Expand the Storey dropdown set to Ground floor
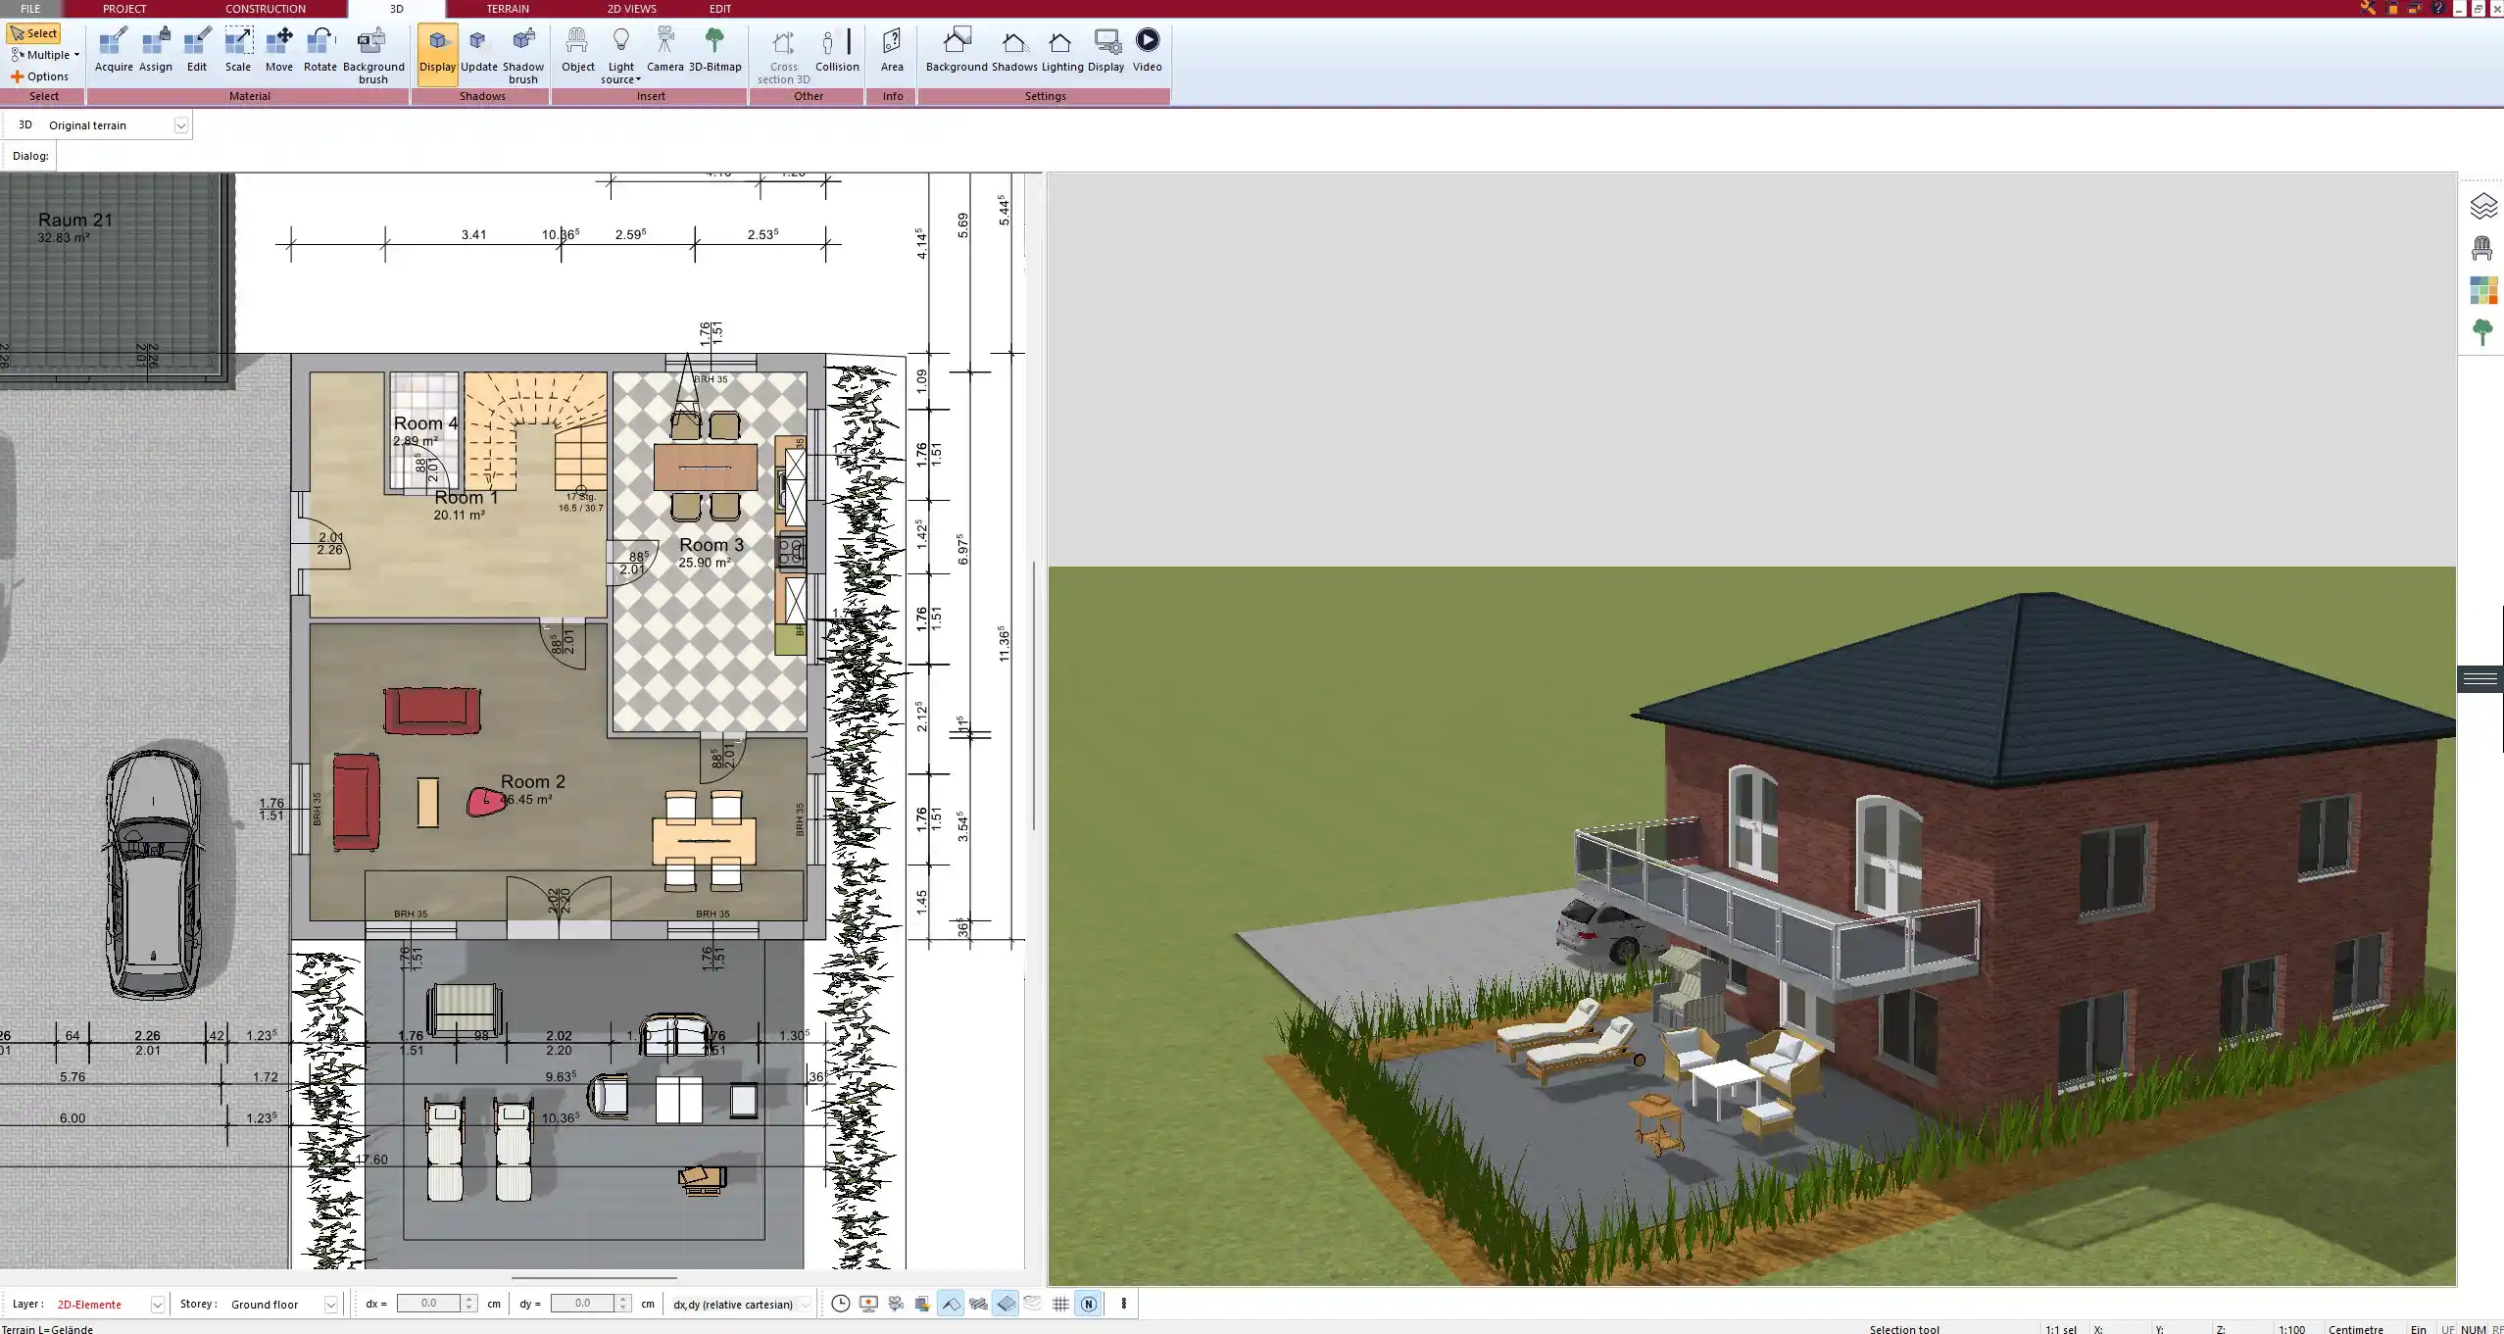The height and width of the screenshot is (1334, 2504). 330,1304
